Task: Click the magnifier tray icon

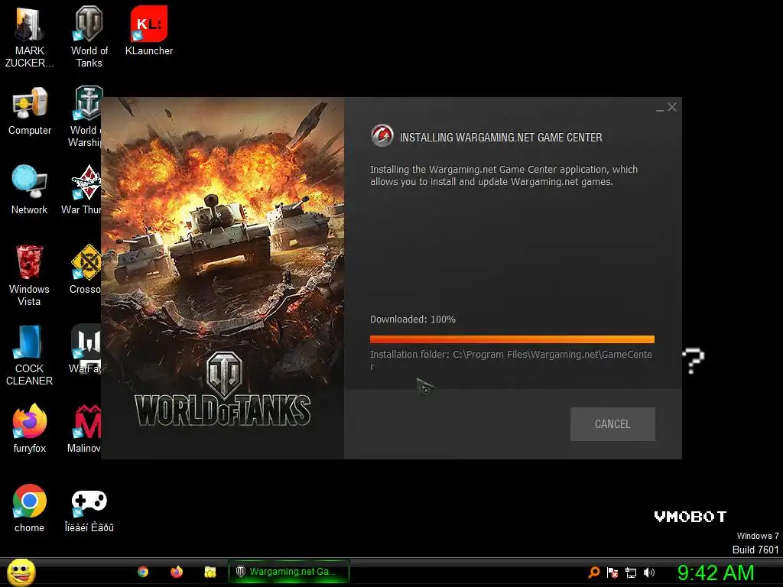Action: 593,572
